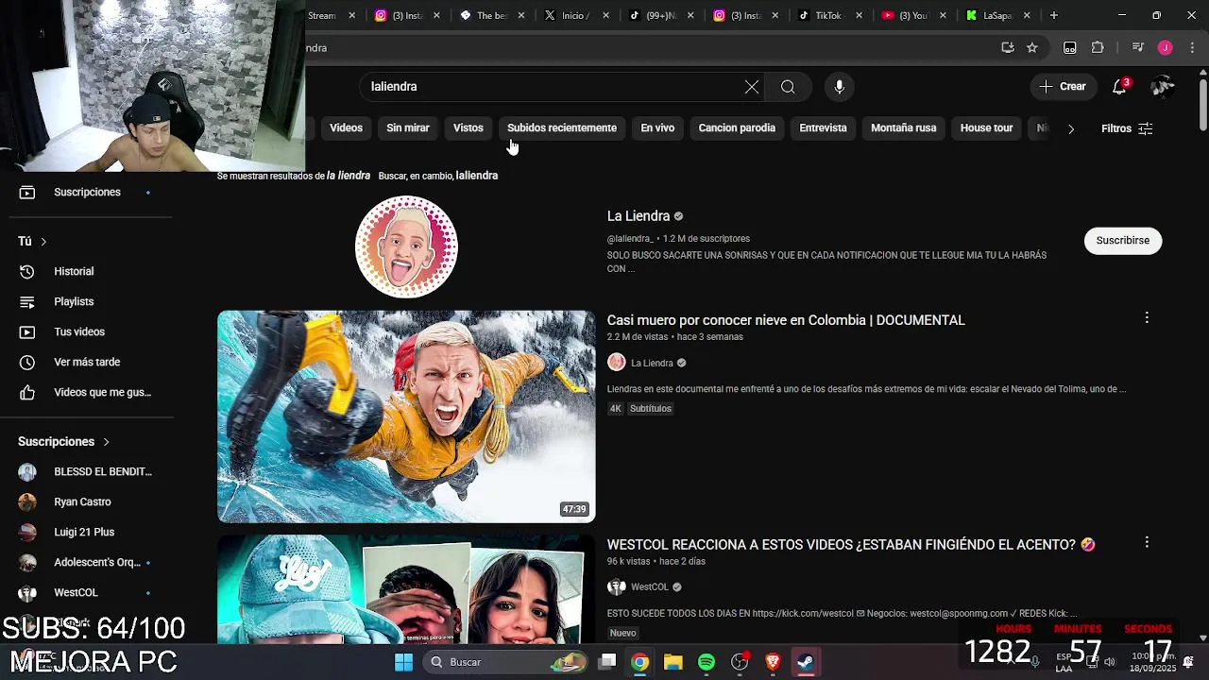Viewport: 1209px width, 680px height.
Task: Open Brave browser from the taskbar
Action: (773, 662)
